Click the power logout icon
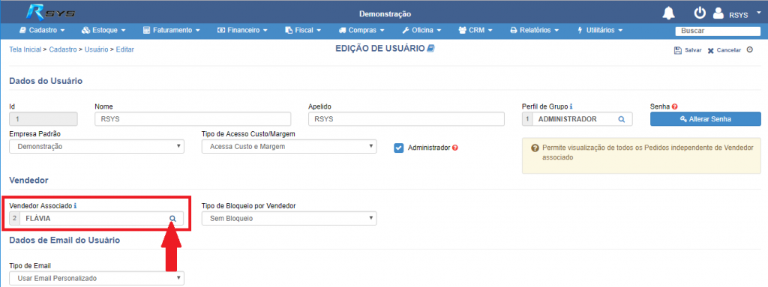 point(700,13)
